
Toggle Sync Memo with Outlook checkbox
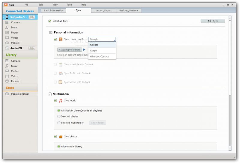[55, 82]
